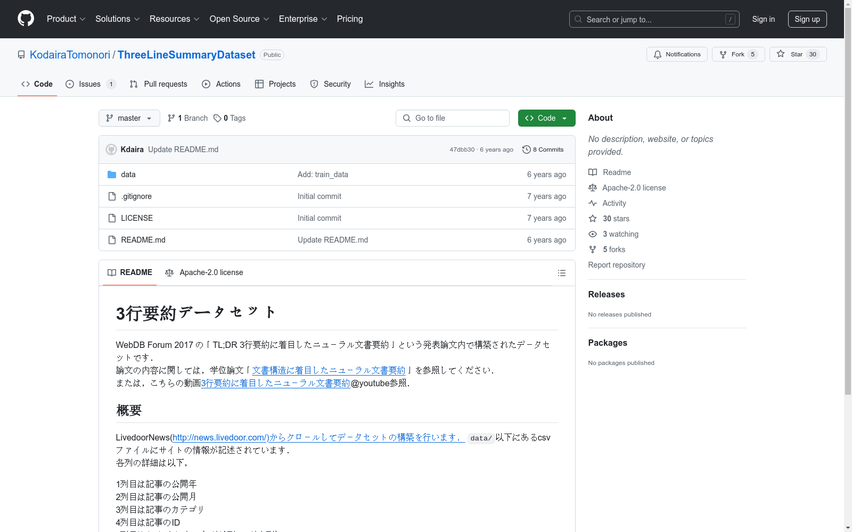Click the stars icon beside 30 stars
852x532 pixels.
(x=593, y=219)
